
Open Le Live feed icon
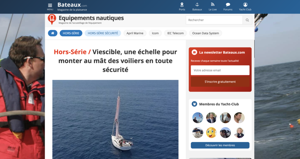point(213,5)
